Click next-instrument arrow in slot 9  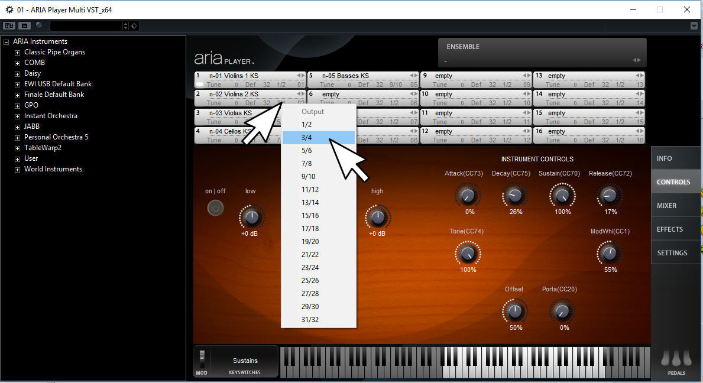click(528, 75)
